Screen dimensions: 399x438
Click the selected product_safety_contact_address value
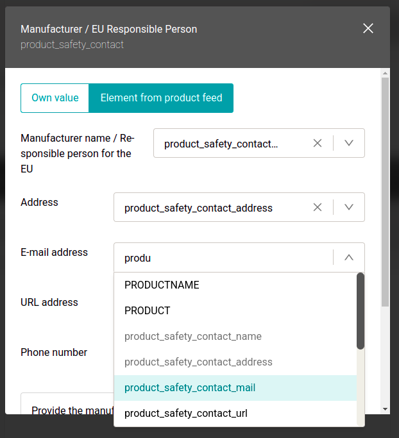pyautogui.click(x=198, y=208)
